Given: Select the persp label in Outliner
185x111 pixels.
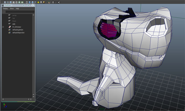Looking at the screenshot, I should click(x=14, y=15).
